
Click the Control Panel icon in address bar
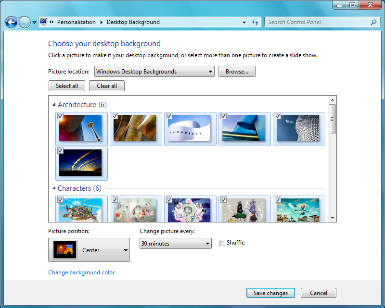pos(43,22)
